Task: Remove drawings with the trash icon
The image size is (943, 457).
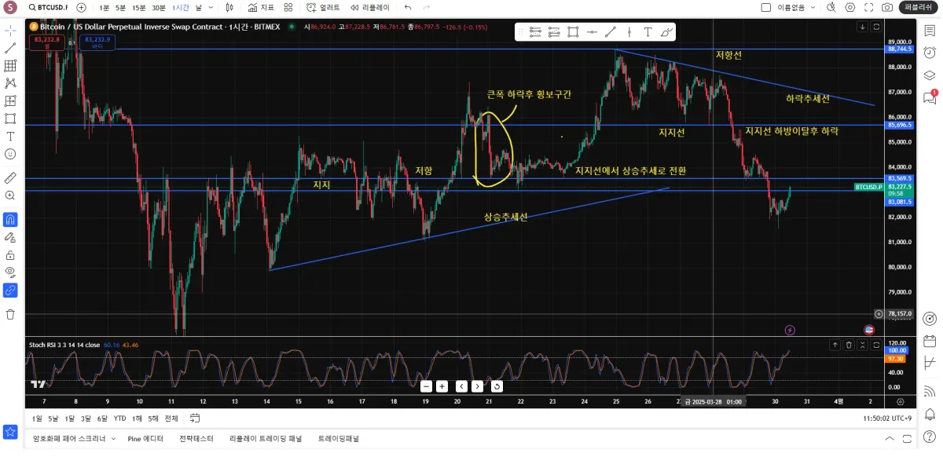Action: click(x=10, y=314)
